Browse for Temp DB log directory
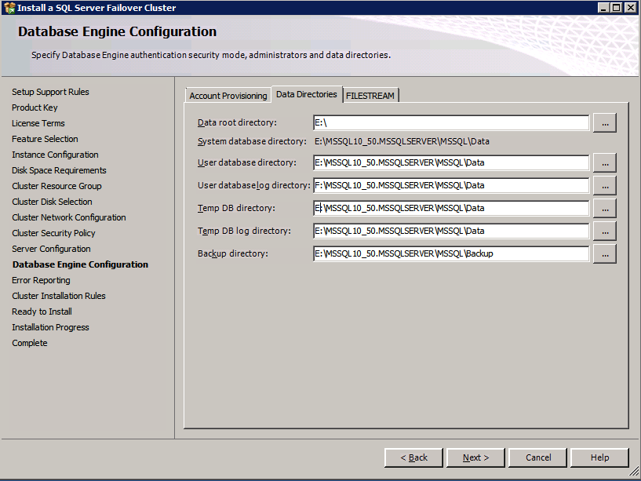The image size is (641, 481). (x=605, y=231)
